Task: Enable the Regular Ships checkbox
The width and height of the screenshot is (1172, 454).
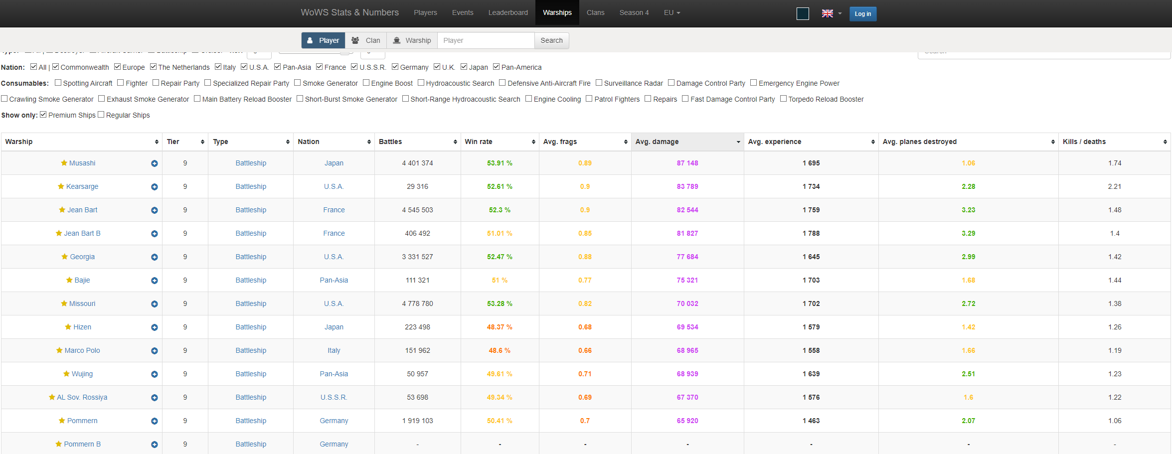Action: [x=101, y=115]
